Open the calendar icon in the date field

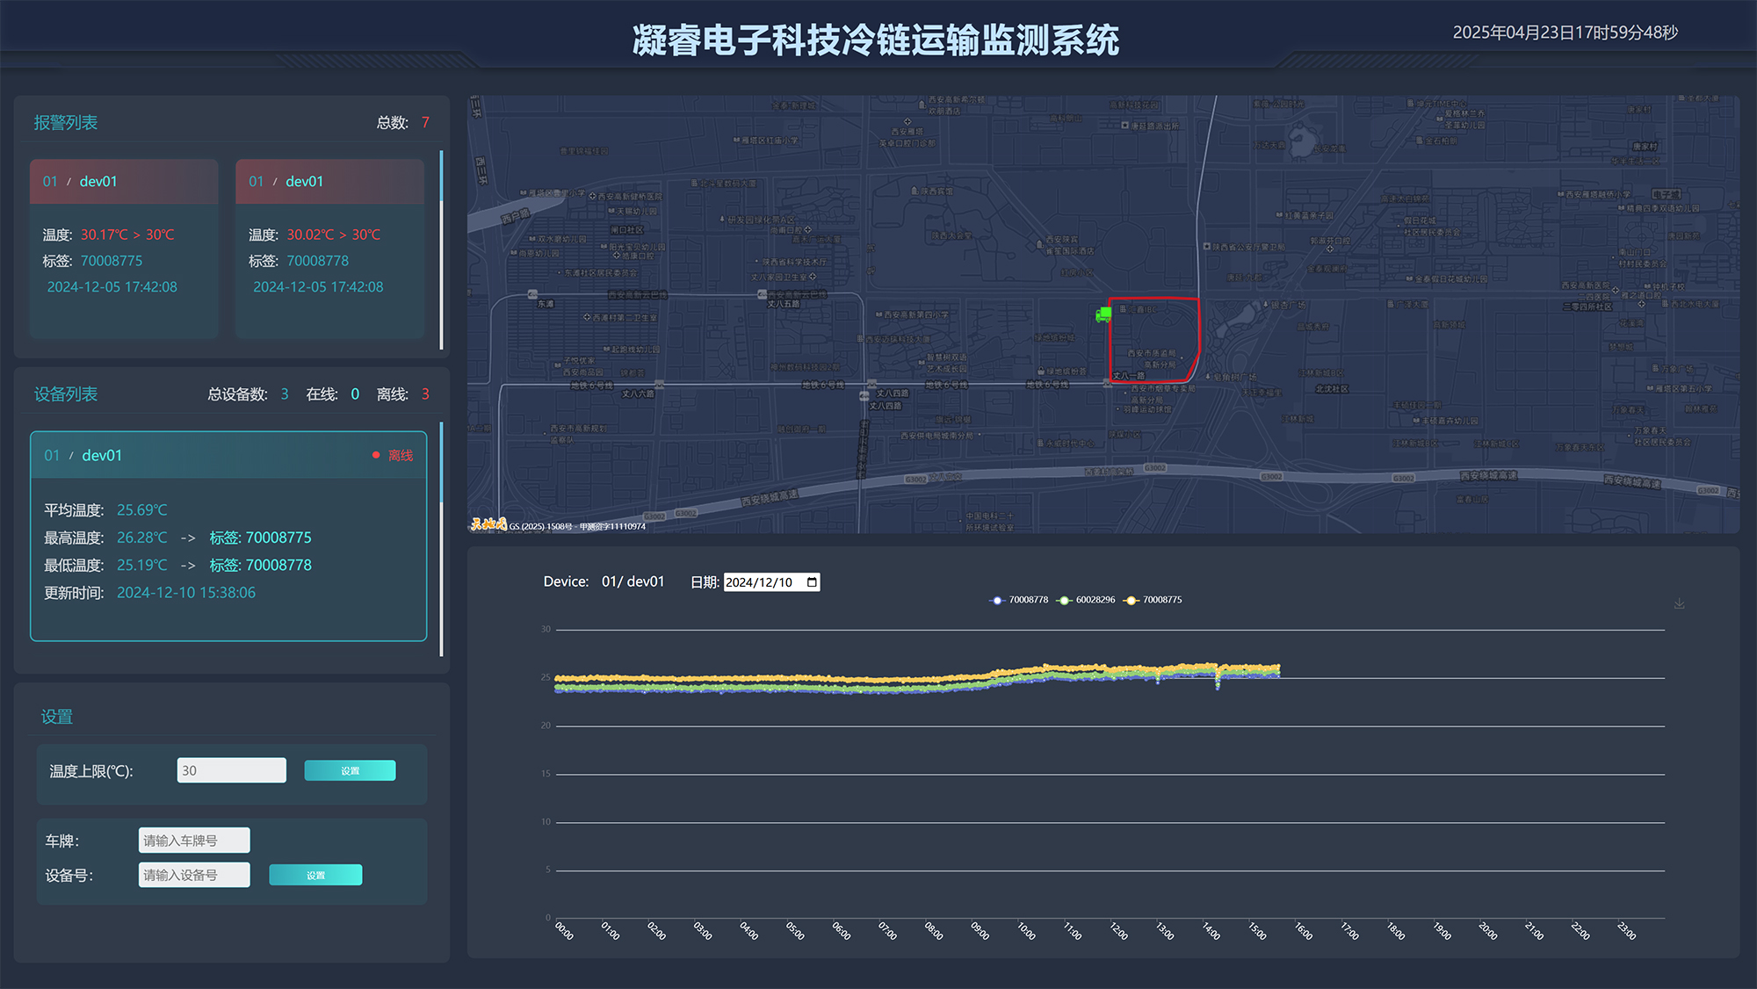tap(810, 581)
